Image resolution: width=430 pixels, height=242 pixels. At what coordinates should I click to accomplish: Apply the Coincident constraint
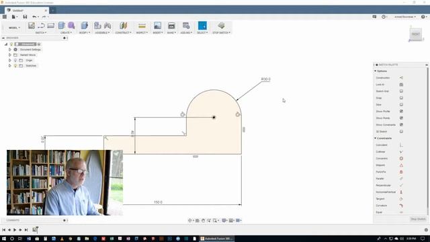click(x=401, y=145)
